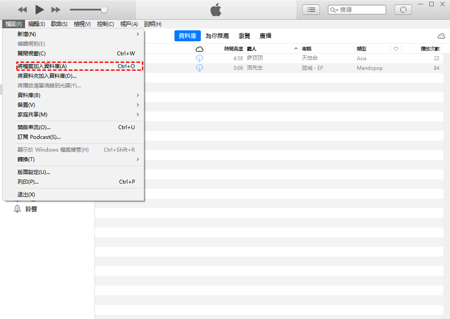Click the heart column header

396,49
